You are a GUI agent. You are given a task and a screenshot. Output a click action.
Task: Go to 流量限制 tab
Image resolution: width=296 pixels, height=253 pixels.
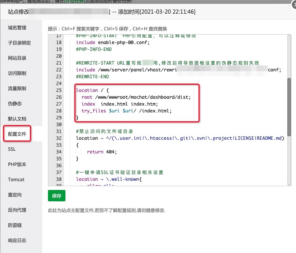(x=17, y=89)
